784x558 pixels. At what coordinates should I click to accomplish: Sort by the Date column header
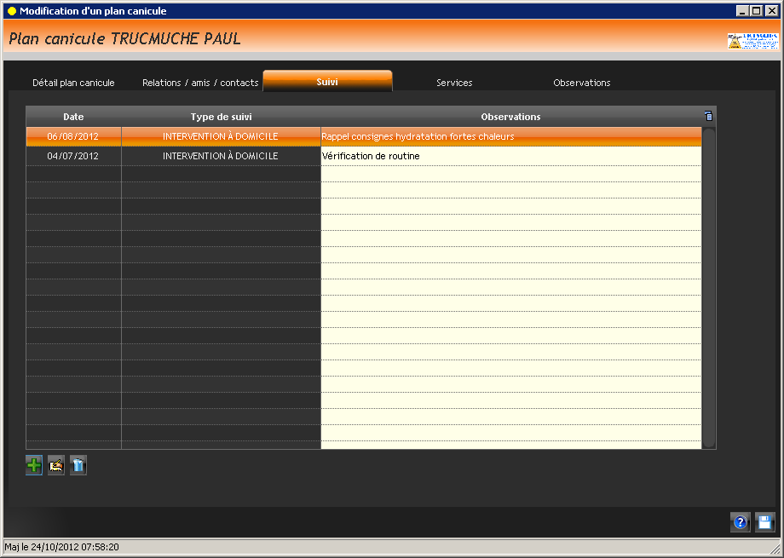(x=73, y=117)
